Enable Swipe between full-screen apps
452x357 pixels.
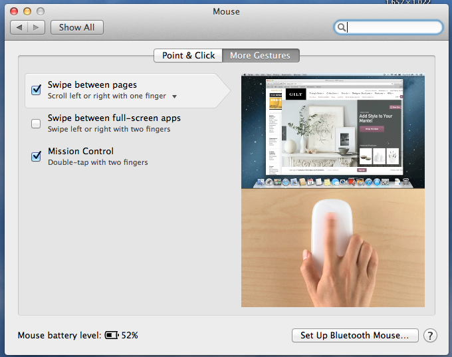coord(36,124)
